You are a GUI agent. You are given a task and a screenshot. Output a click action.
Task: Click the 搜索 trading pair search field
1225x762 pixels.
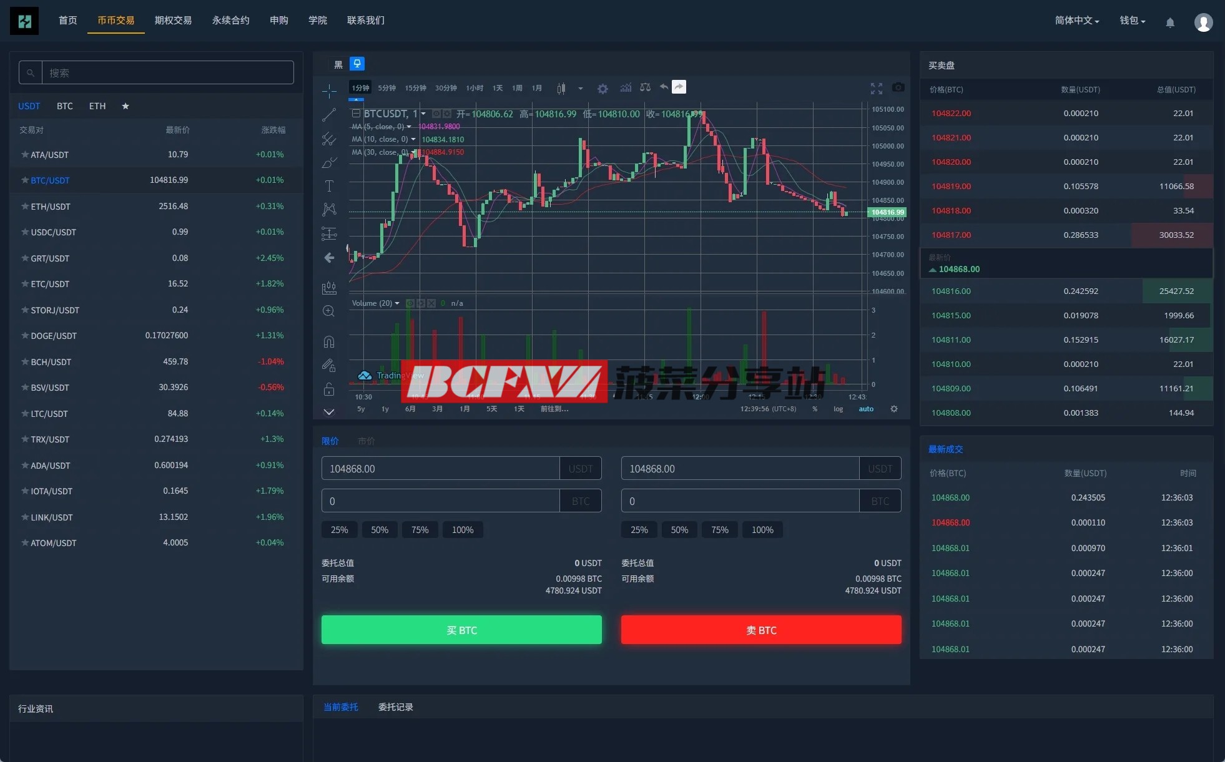tap(167, 73)
